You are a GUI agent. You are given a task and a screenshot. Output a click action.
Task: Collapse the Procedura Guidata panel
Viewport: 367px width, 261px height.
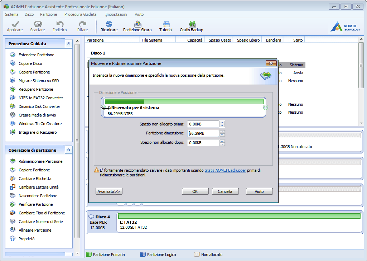68,43
